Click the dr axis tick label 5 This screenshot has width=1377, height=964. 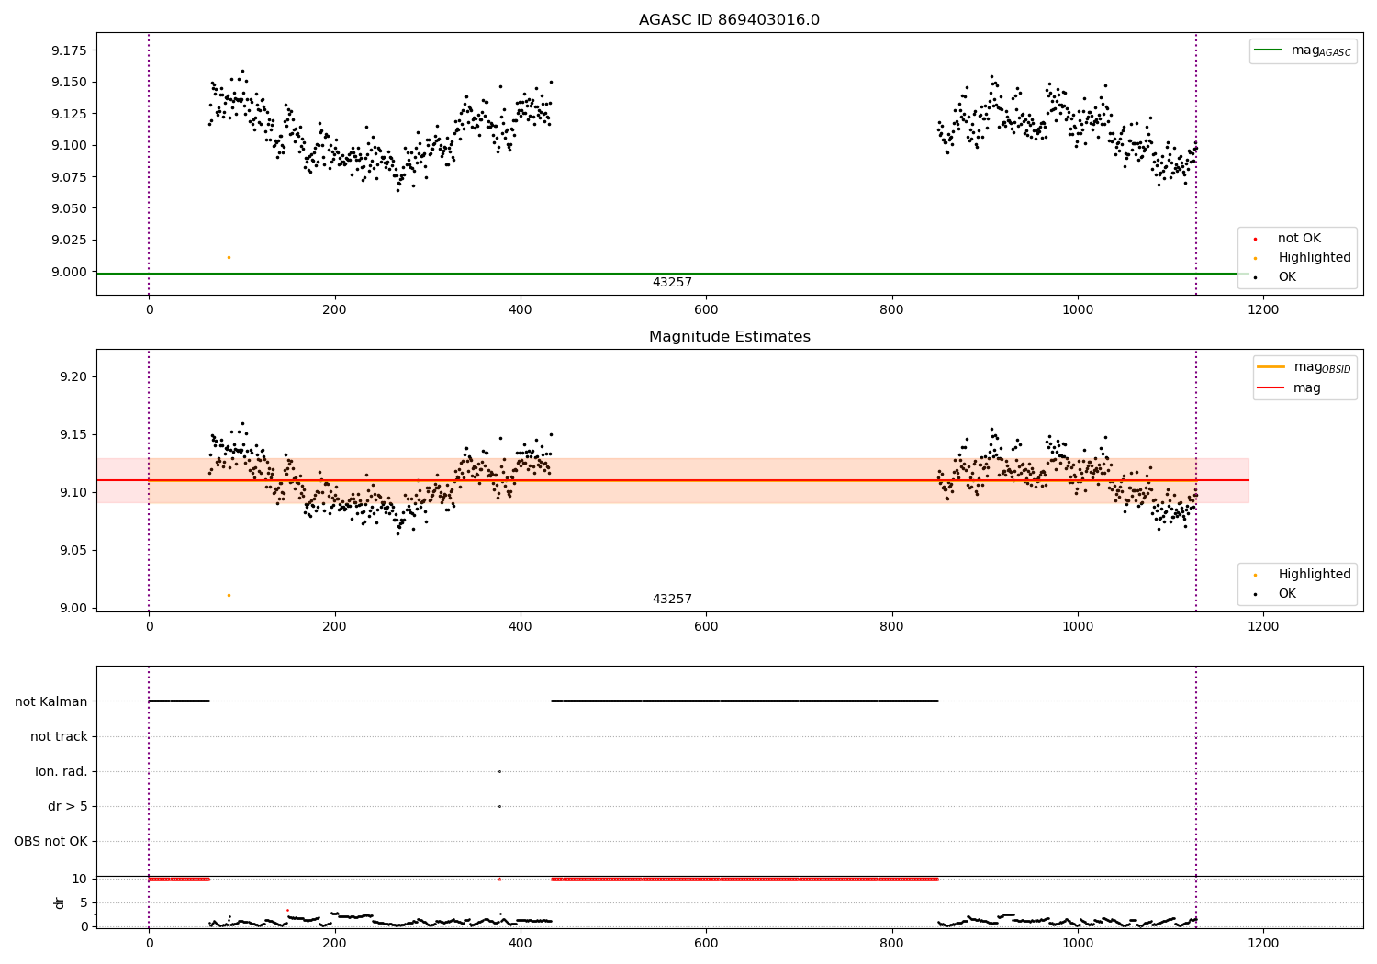pyautogui.click(x=84, y=902)
